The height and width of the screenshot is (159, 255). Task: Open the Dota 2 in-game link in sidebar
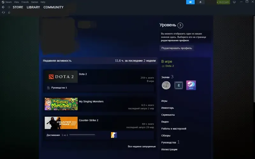(x=170, y=66)
